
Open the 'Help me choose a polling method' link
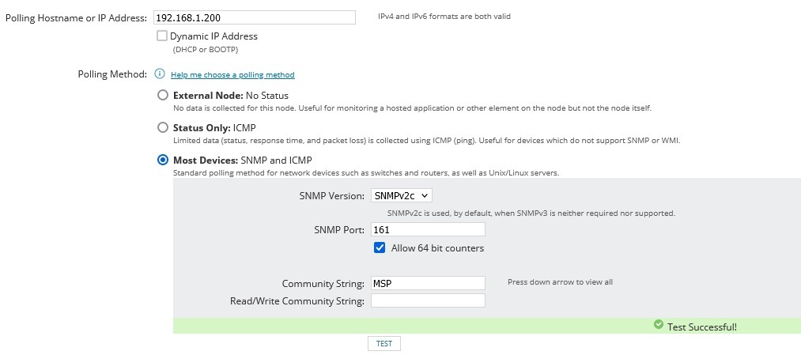(232, 75)
